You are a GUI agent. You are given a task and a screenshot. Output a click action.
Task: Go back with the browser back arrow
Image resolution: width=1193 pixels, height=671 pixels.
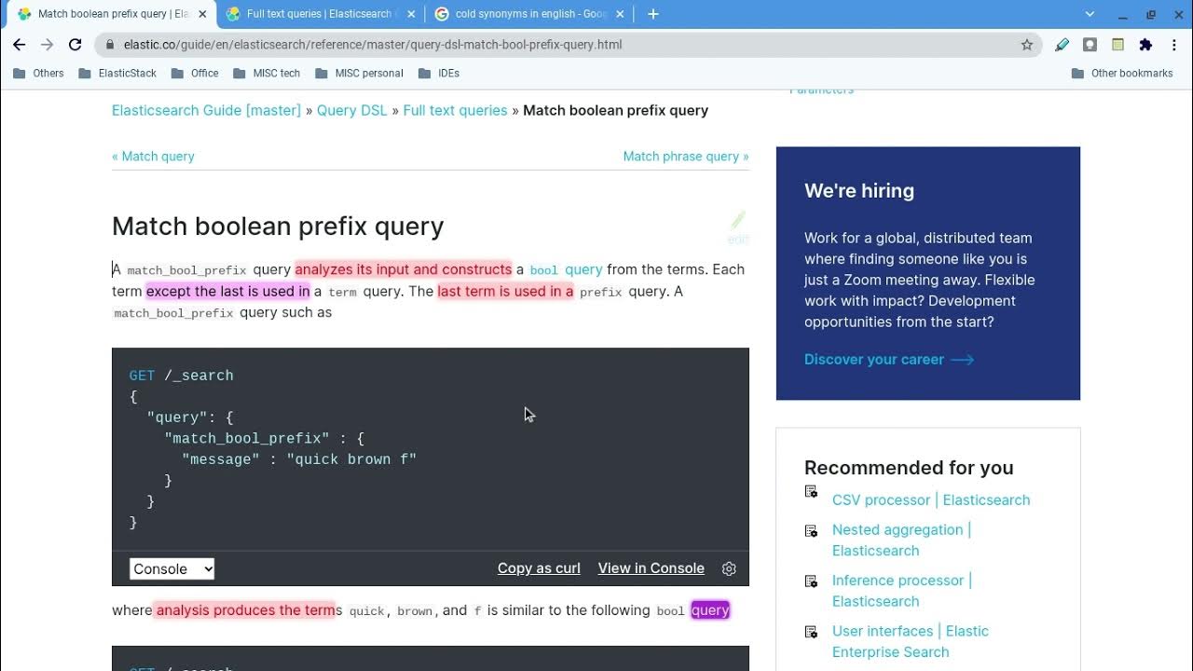click(x=19, y=45)
